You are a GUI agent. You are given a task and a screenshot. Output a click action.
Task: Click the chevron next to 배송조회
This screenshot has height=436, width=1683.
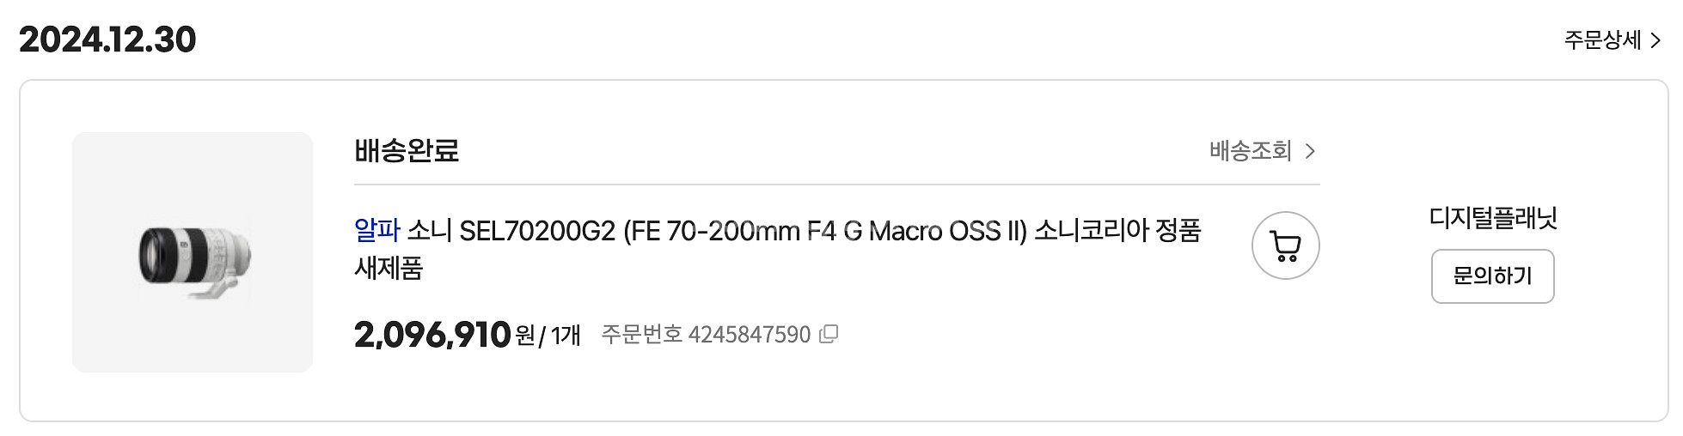coord(1310,152)
